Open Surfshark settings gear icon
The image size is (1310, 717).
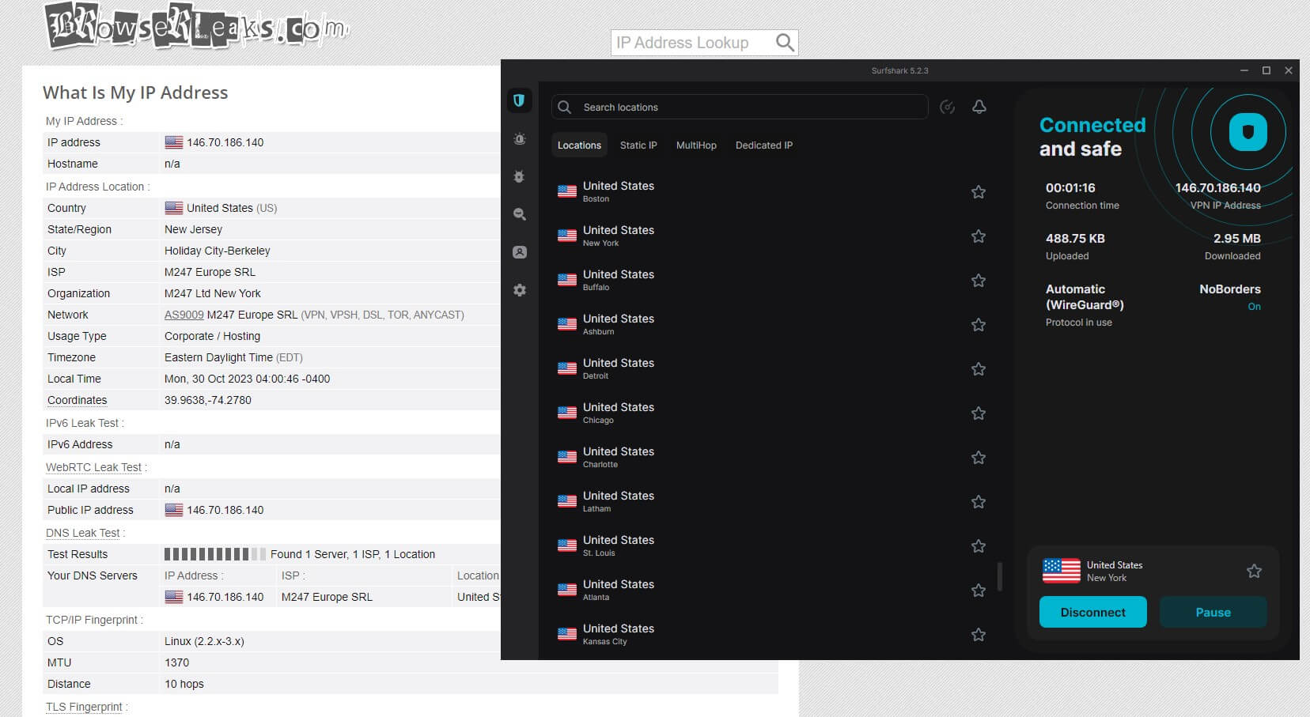pyautogui.click(x=520, y=290)
